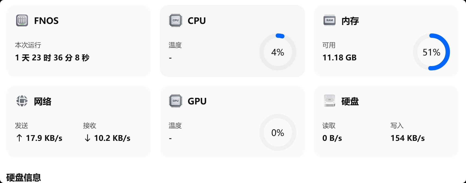Click the 154 KB/s disk write value
The image size is (466, 183).
click(x=408, y=138)
